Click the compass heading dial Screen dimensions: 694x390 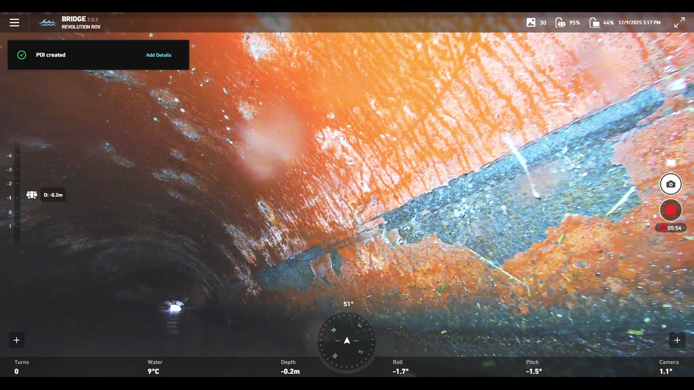(x=347, y=341)
